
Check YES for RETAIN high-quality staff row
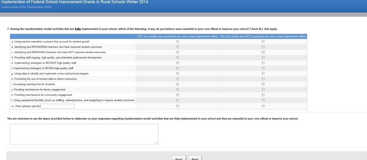178,68
